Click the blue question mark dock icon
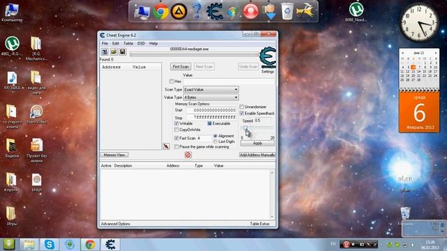447x251 pixels. point(197,12)
